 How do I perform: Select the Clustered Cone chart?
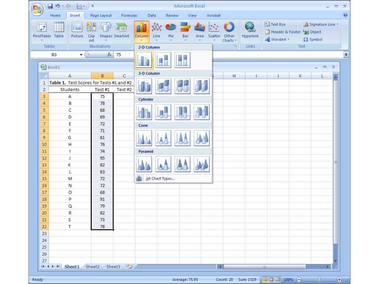click(x=144, y=138)
